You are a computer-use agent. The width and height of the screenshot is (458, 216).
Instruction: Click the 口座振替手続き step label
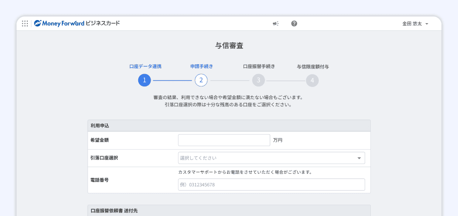[258, 66]
